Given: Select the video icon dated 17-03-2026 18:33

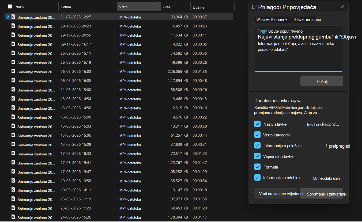Looking at the screenshot, I should (13, 153).
